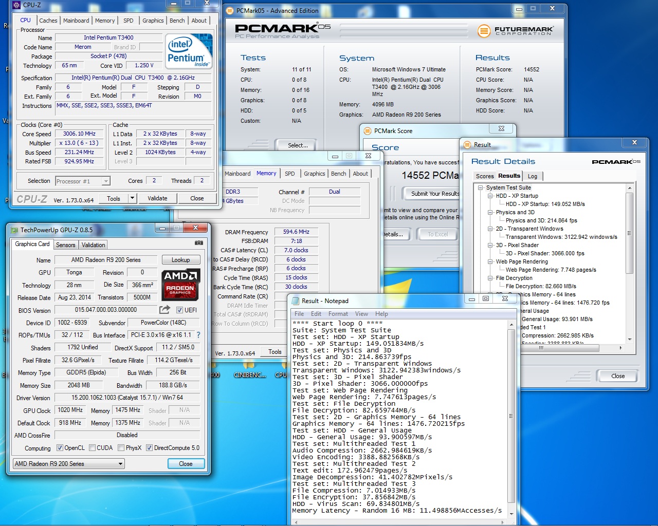Click the camera screenshot icon in GPU-Z
Image resolution: width=658 pixels, height=526 pixels.
point(198,243)
